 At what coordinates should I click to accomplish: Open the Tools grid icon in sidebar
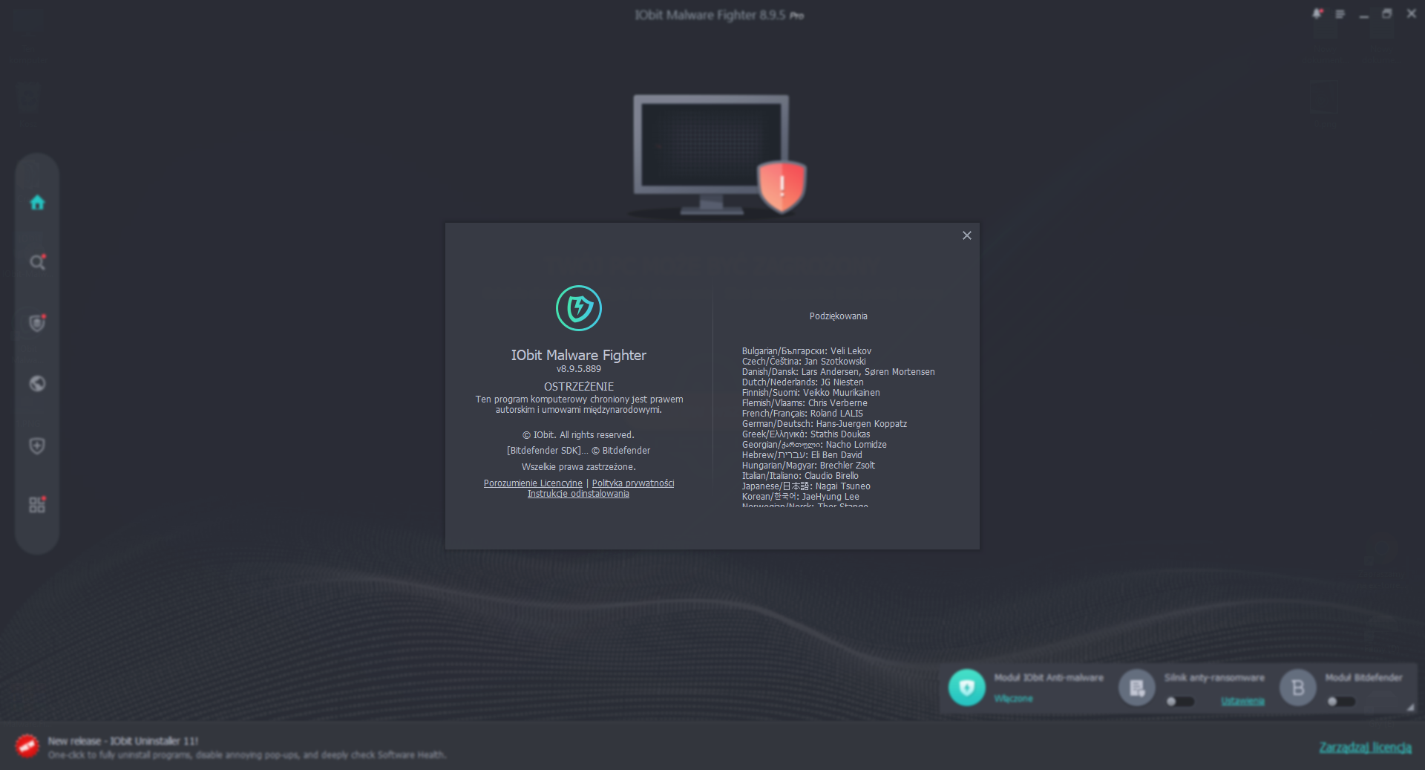pos(37,505)
